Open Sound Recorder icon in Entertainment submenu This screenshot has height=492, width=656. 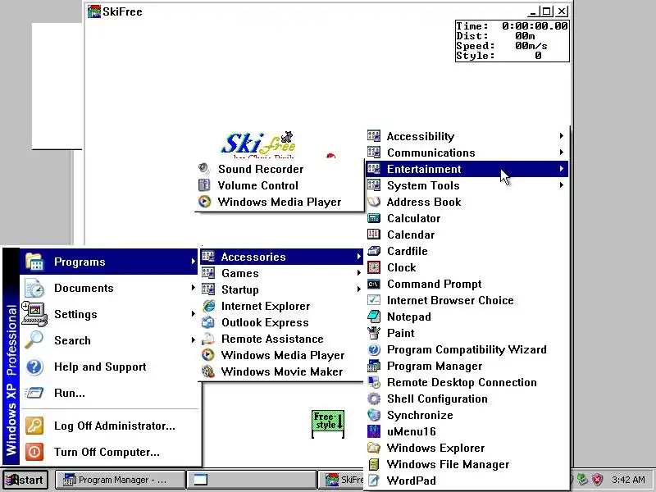[204, 169]
